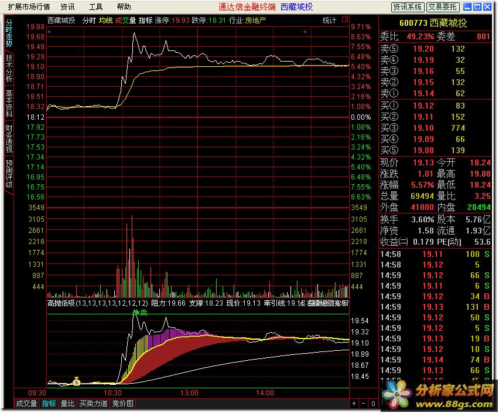This screenshot has width=499, height=413.
Task: Minimize the 通达信 window
Action: (x=467, y=6)
